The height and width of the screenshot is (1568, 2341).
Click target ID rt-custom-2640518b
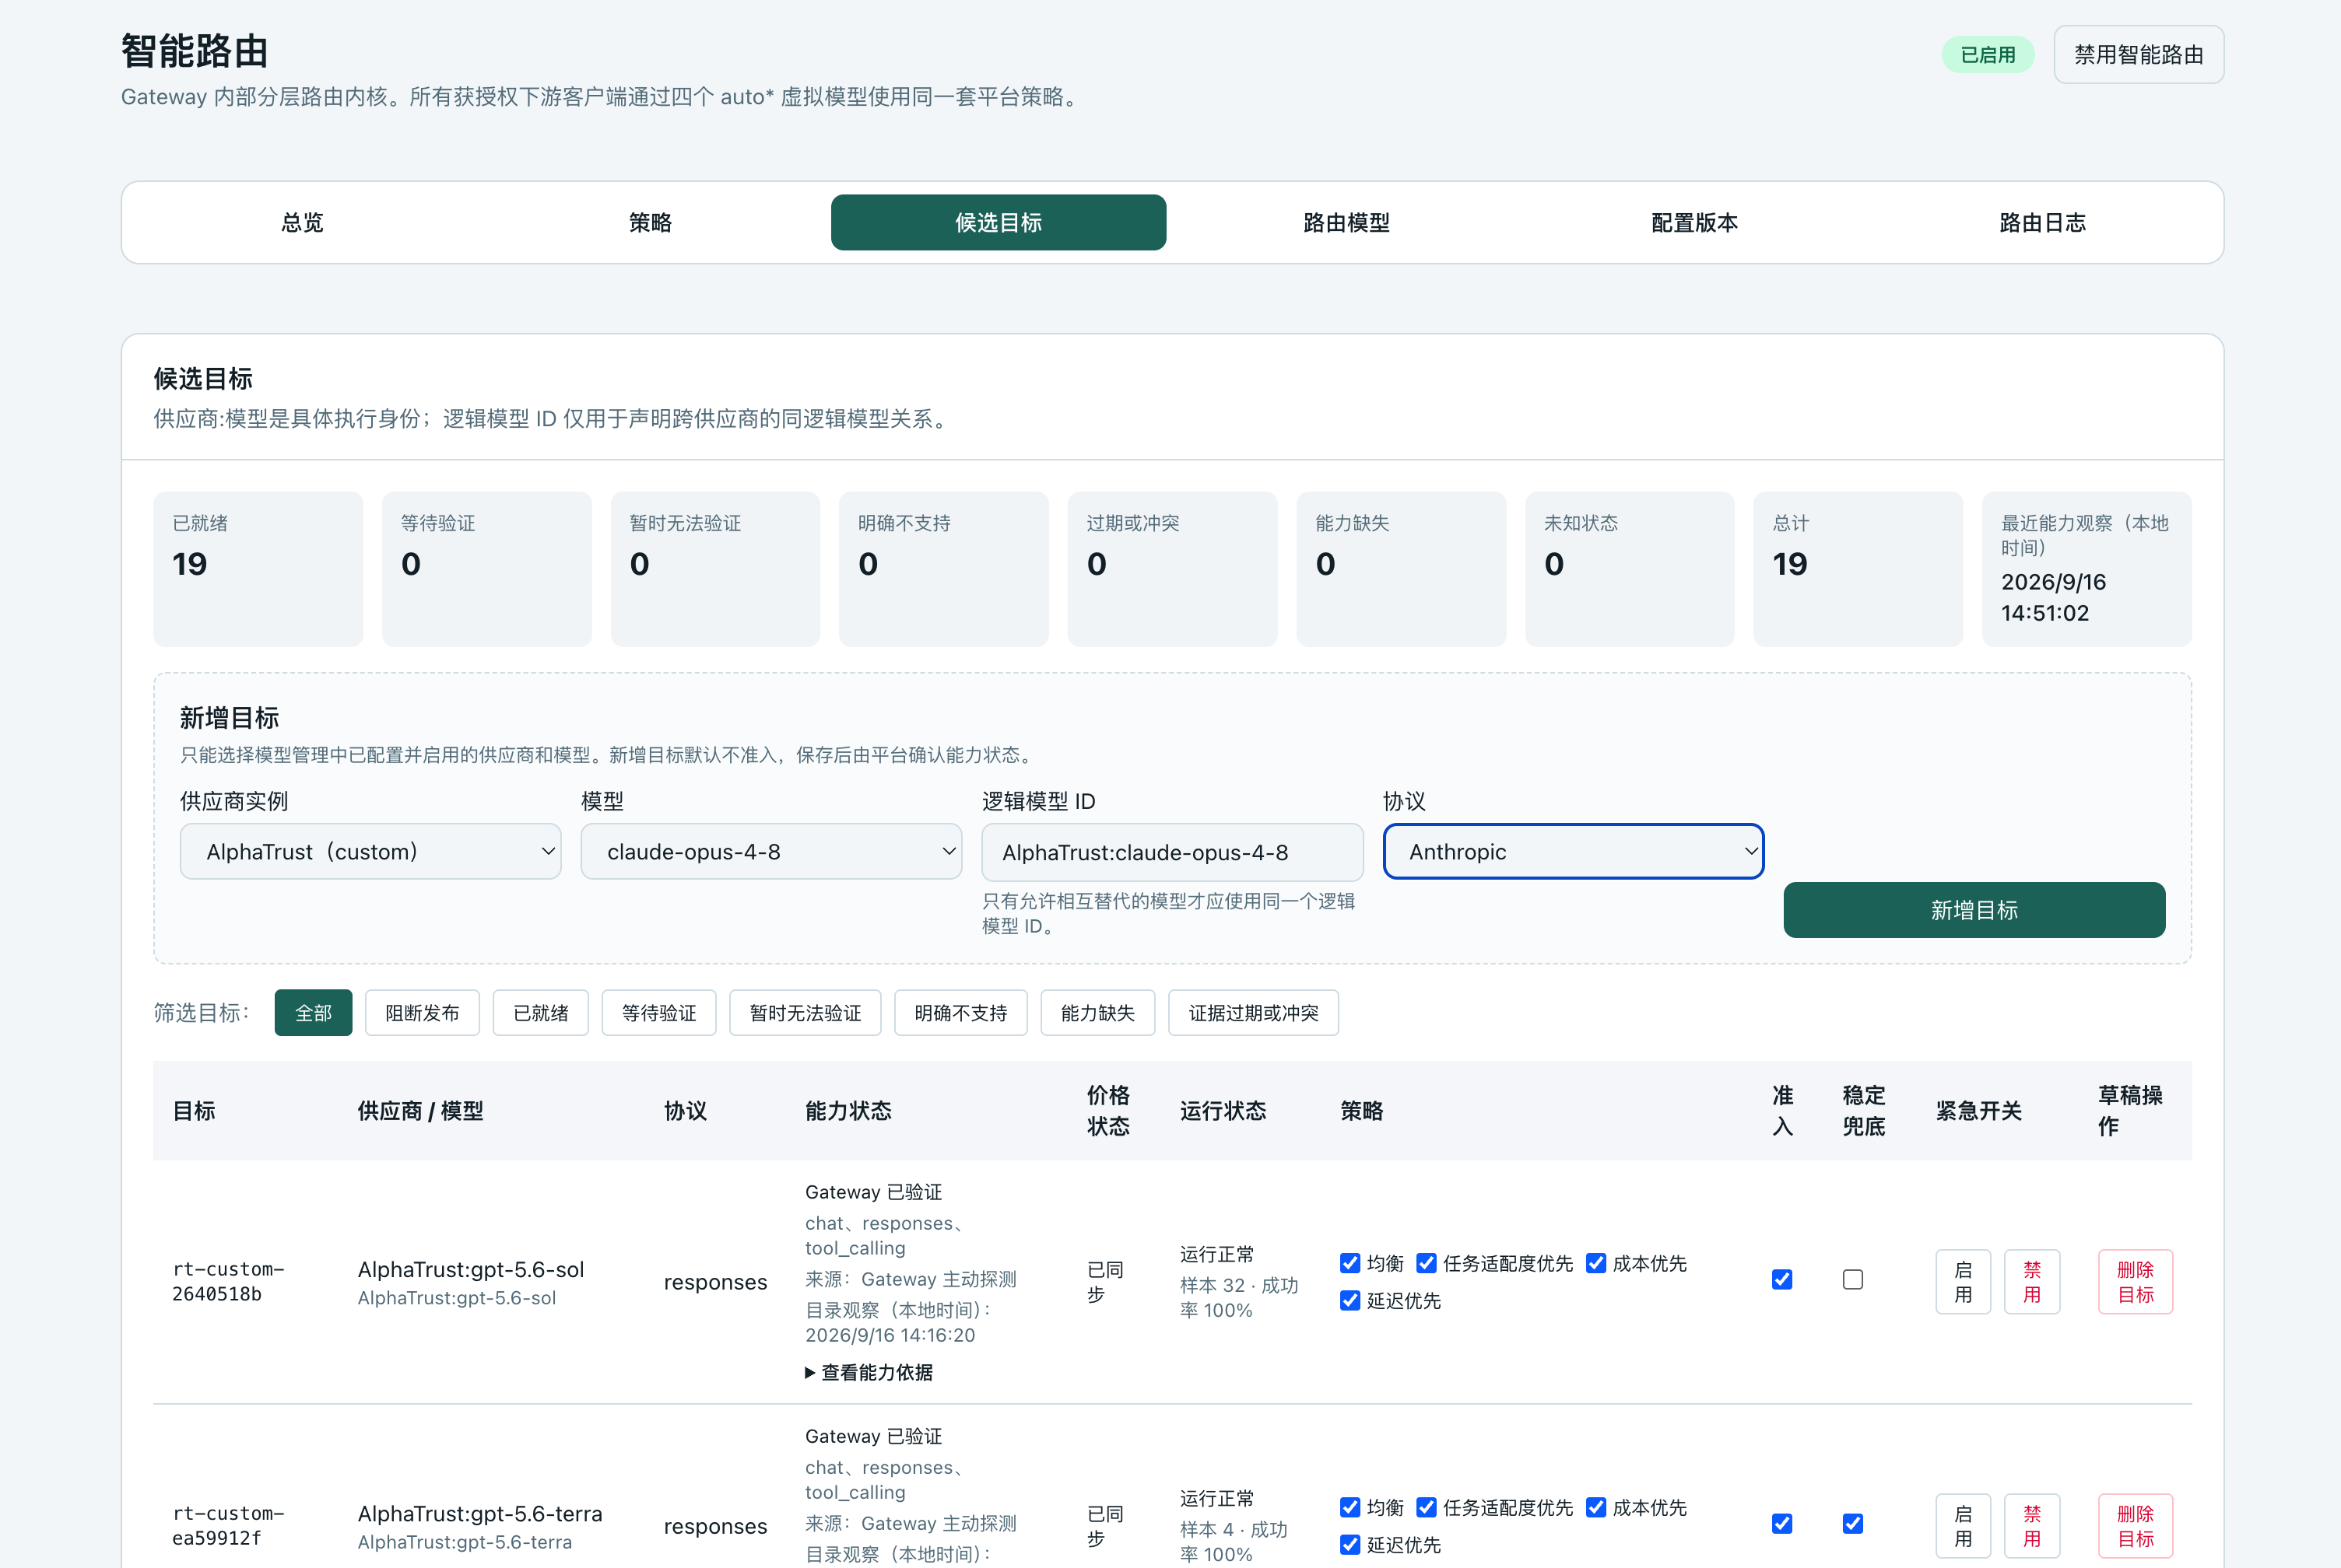[x=228, y=1282]
